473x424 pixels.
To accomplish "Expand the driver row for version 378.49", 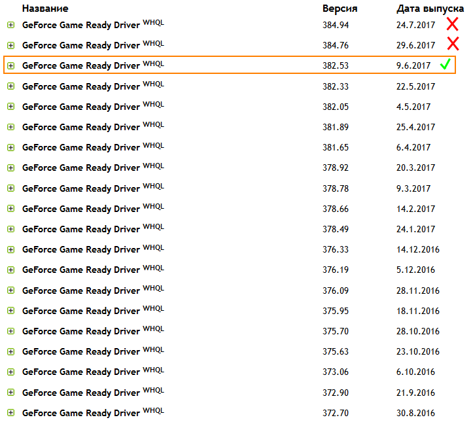I will click(x=11, y=229).
